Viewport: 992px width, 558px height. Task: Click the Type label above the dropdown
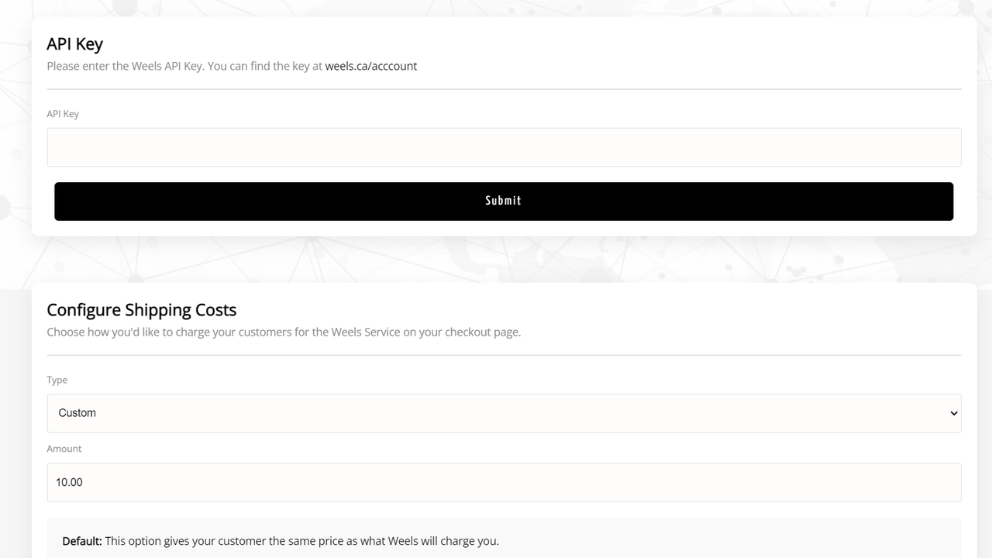tap(57, 380)
